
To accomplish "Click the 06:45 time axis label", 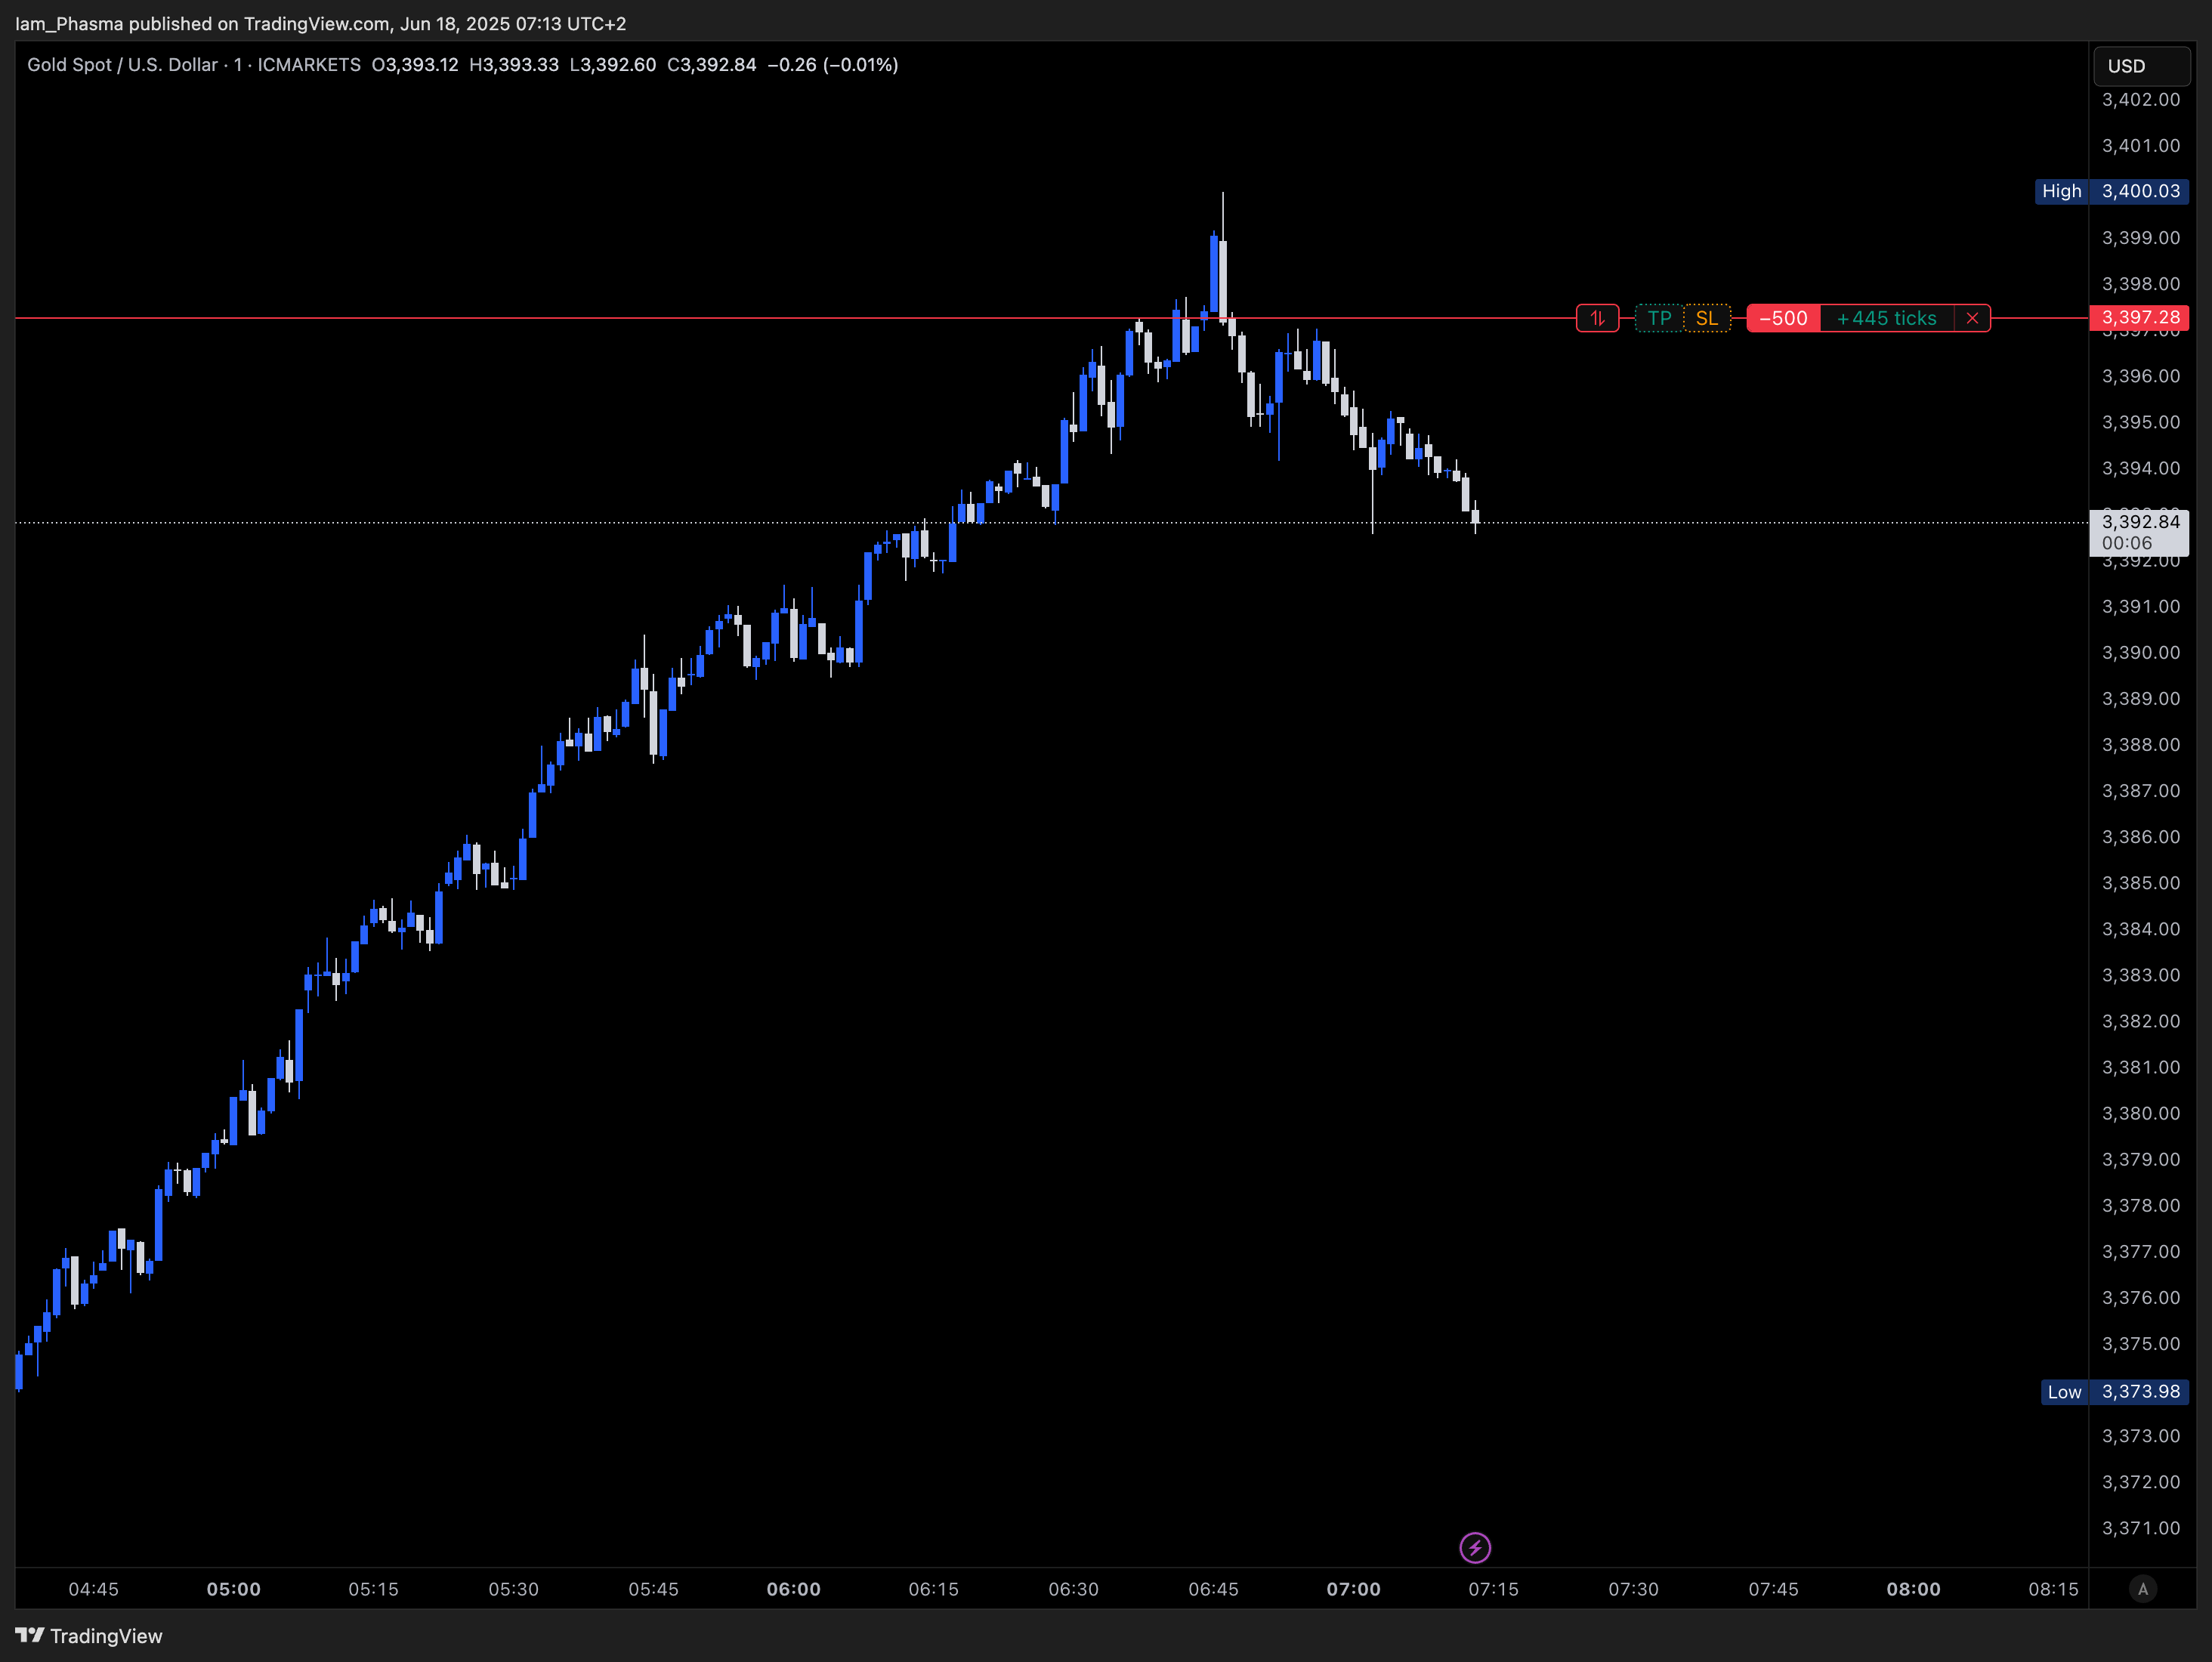I will point(1213,1589).
